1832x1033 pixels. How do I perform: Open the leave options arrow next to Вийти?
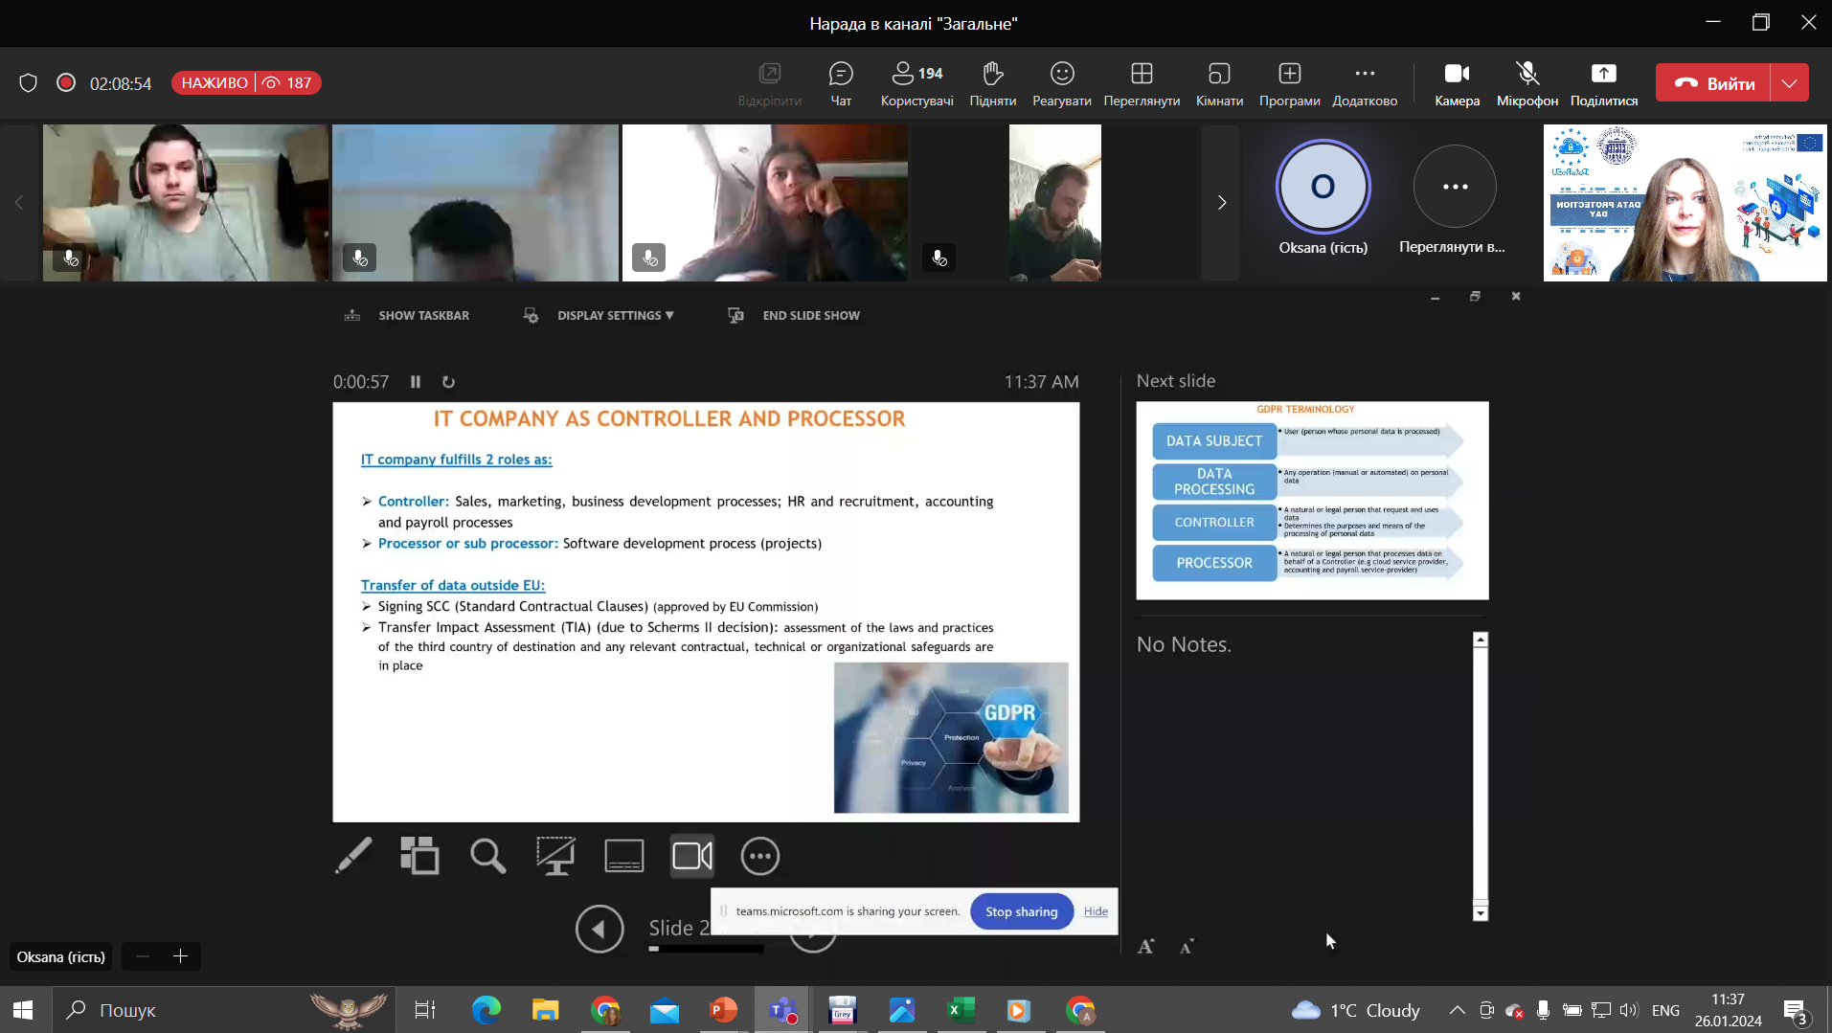1789,83
